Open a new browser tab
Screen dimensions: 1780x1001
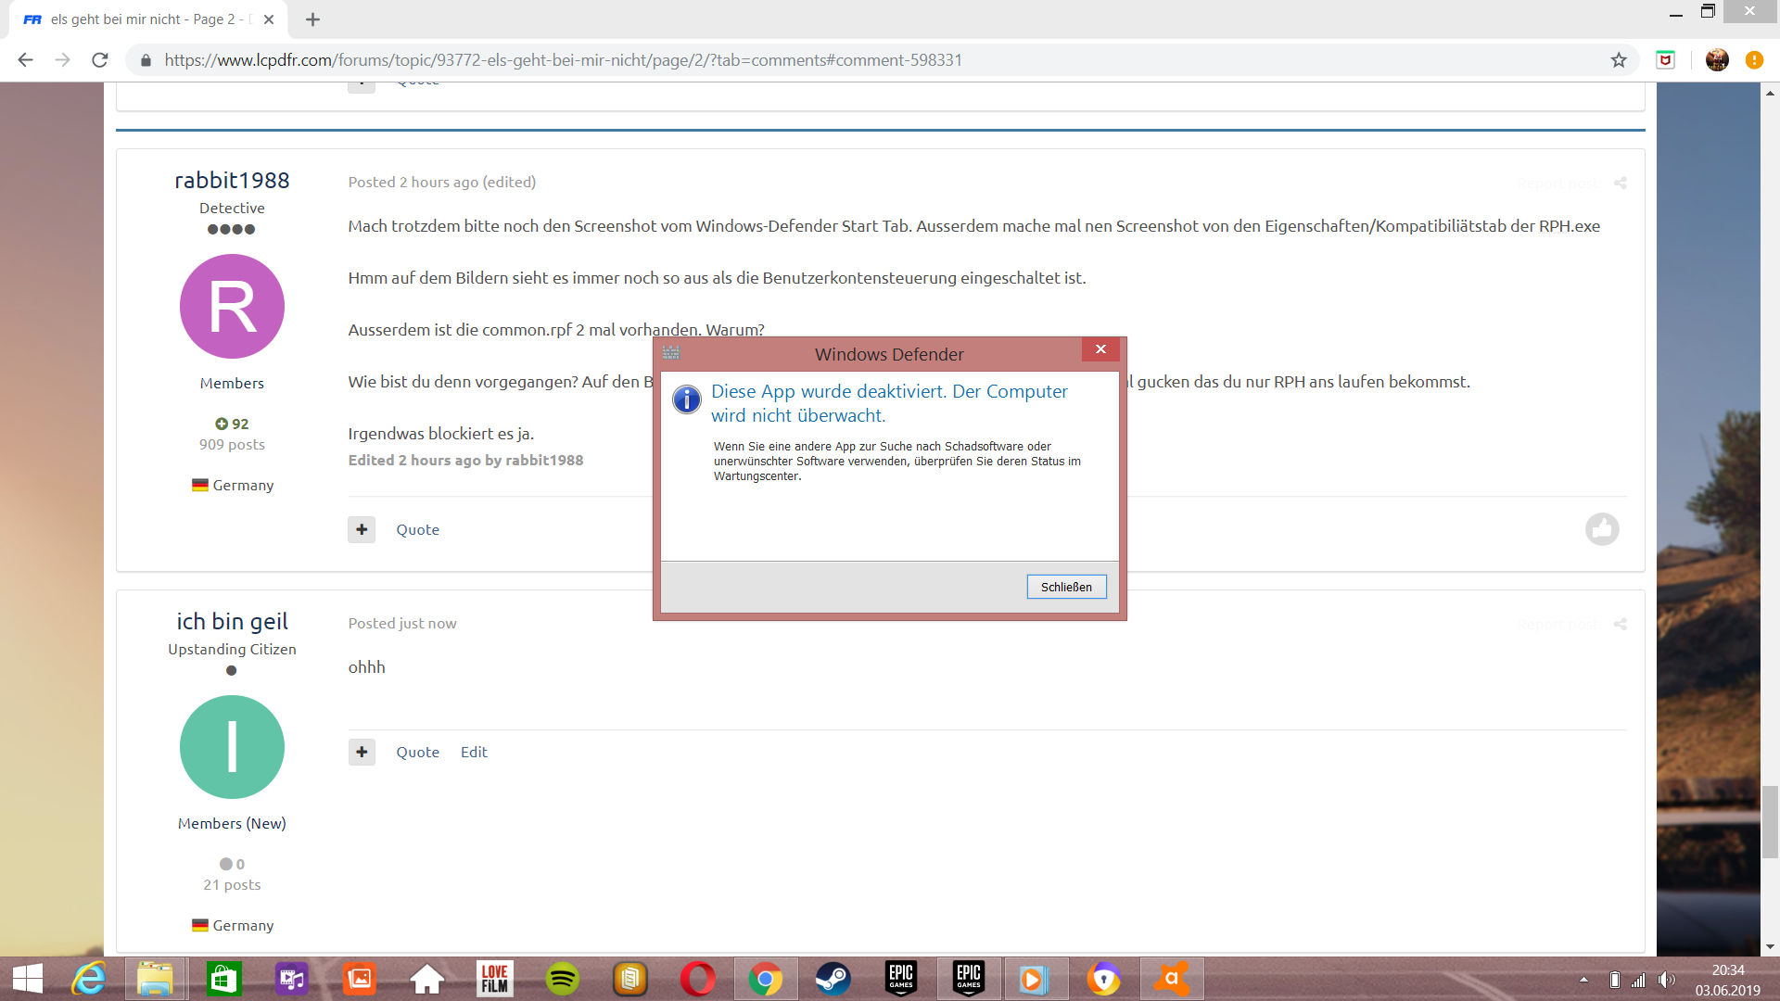tap(312, 19)
